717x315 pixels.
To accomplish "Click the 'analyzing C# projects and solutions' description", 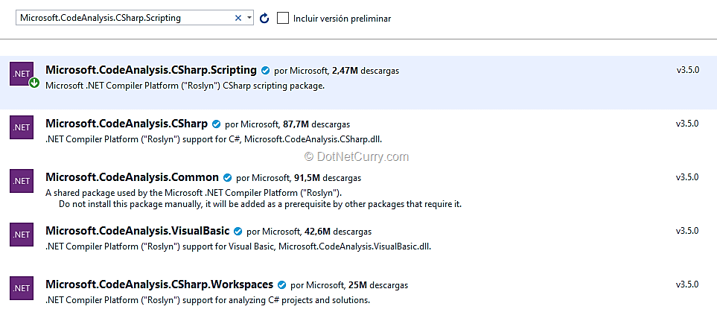I will pos(208,300).
